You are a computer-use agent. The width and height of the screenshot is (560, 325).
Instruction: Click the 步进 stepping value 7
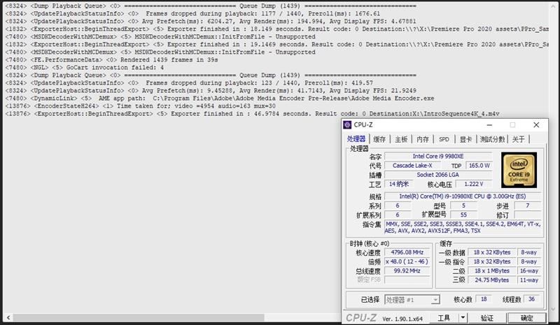pyautogui.click(x=528, y=205)
